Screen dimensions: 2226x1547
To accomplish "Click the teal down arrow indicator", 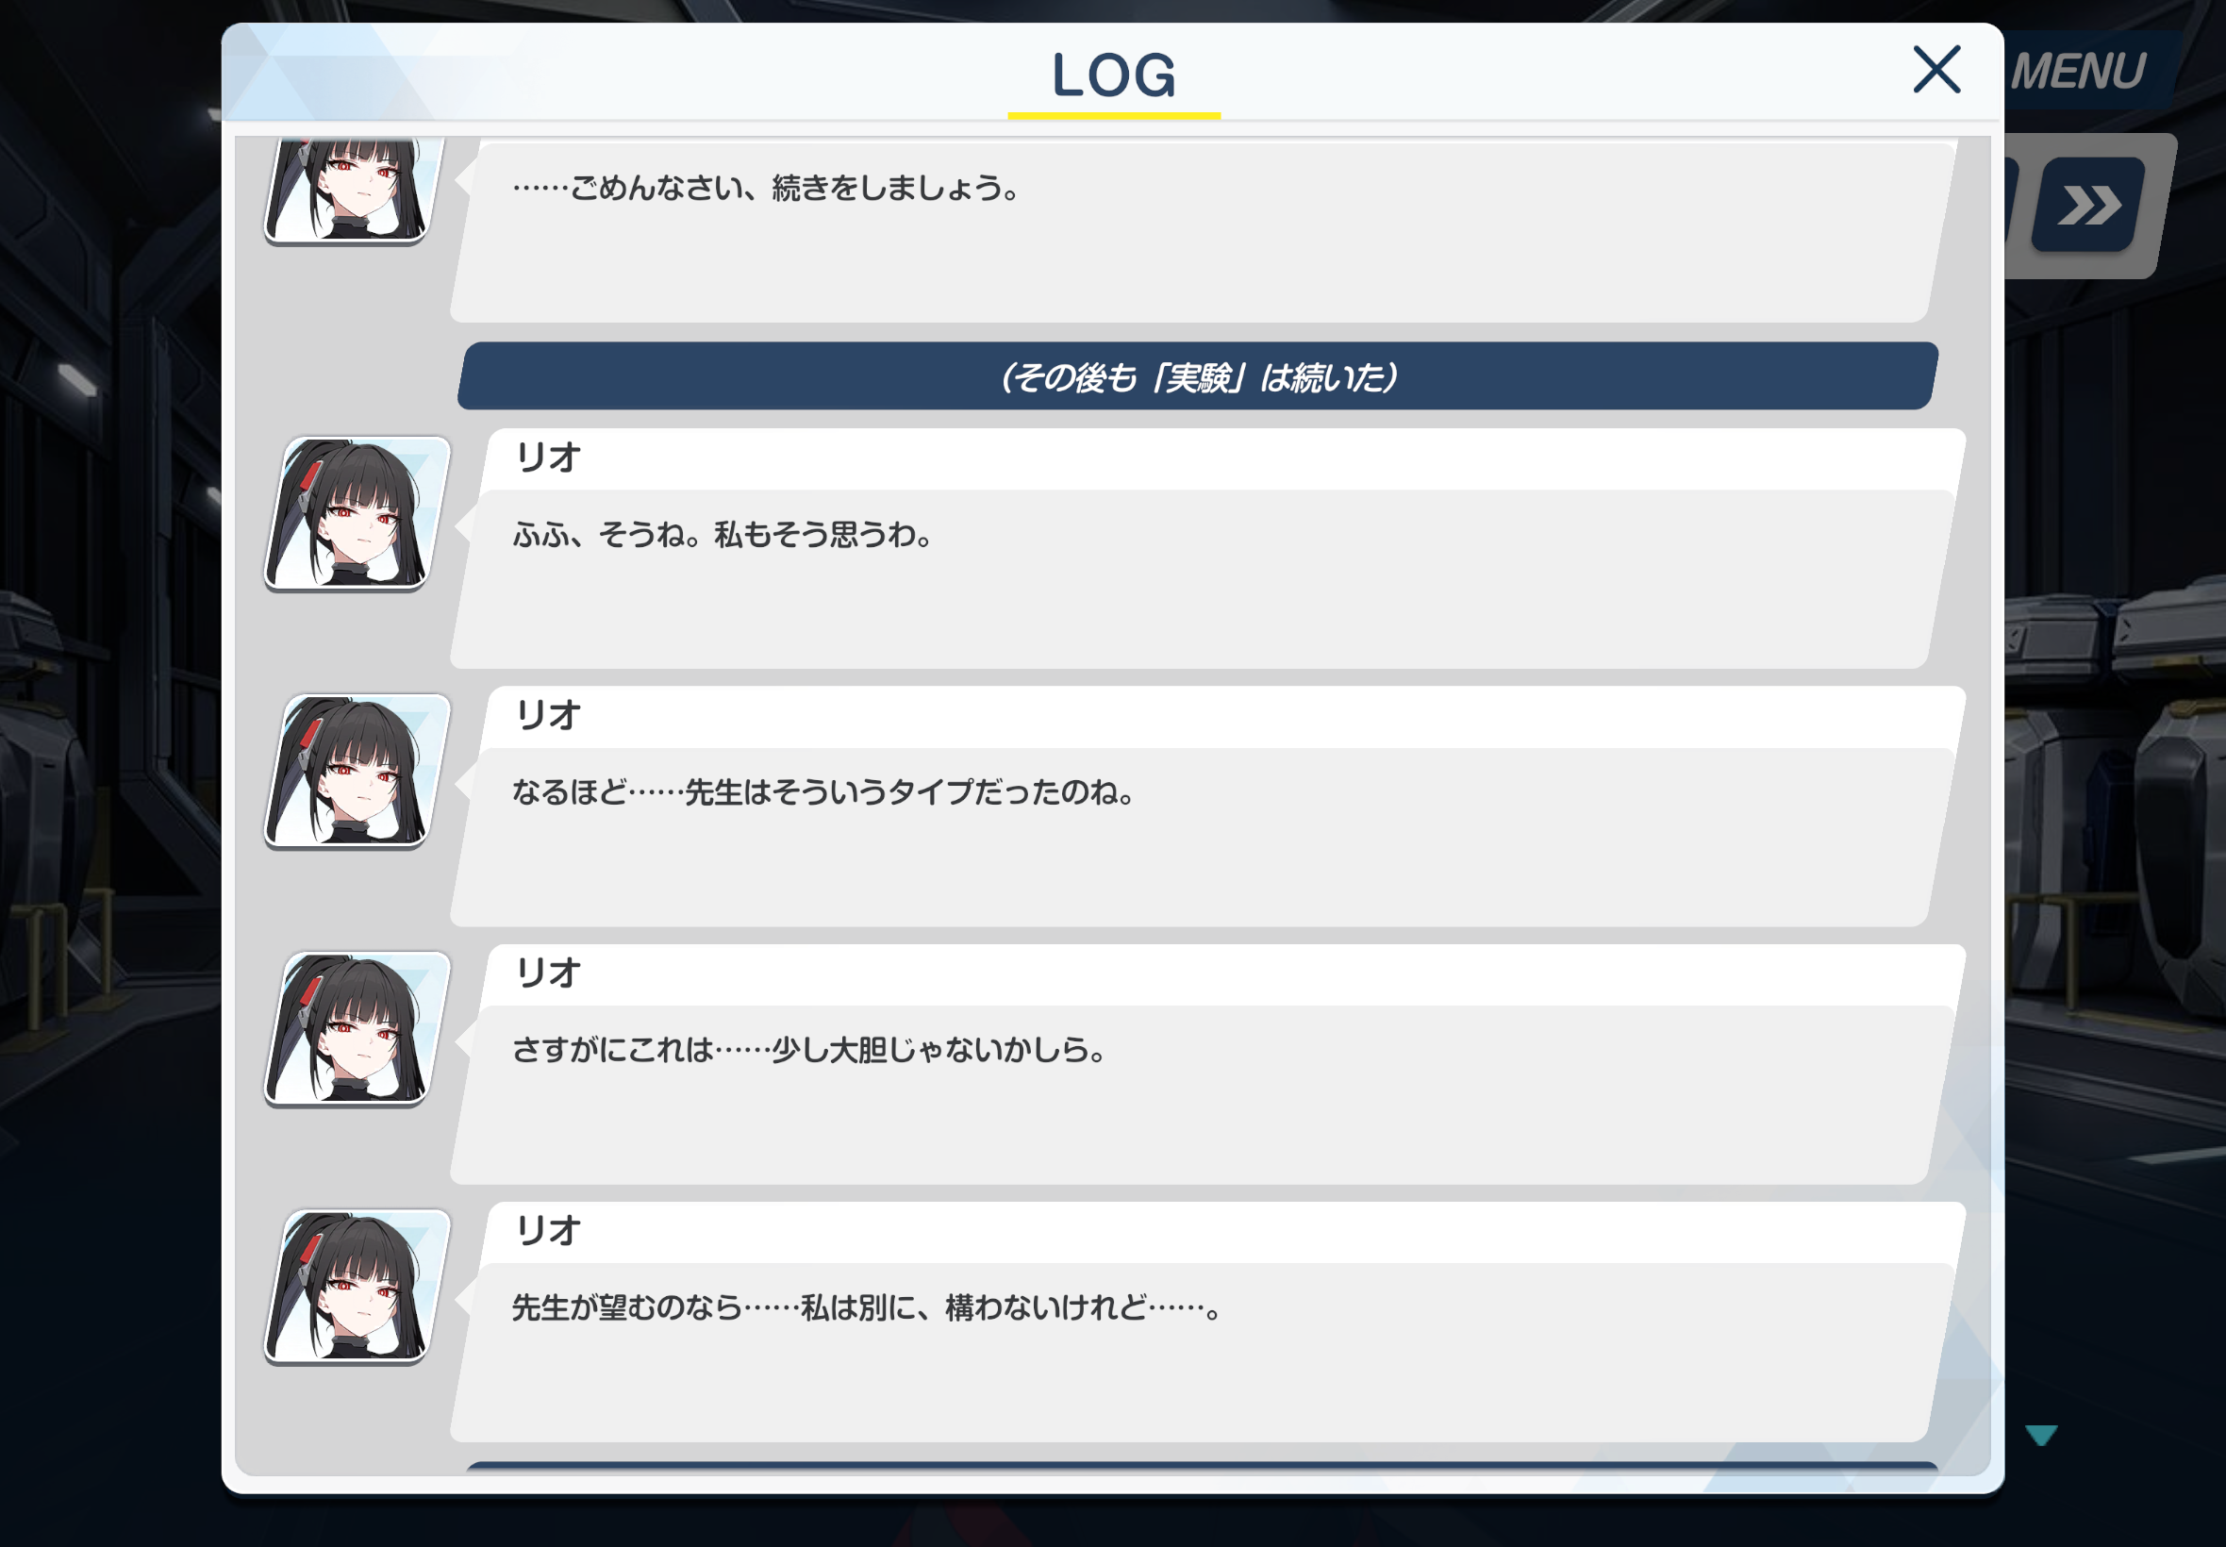I will pos(2041,1435).
